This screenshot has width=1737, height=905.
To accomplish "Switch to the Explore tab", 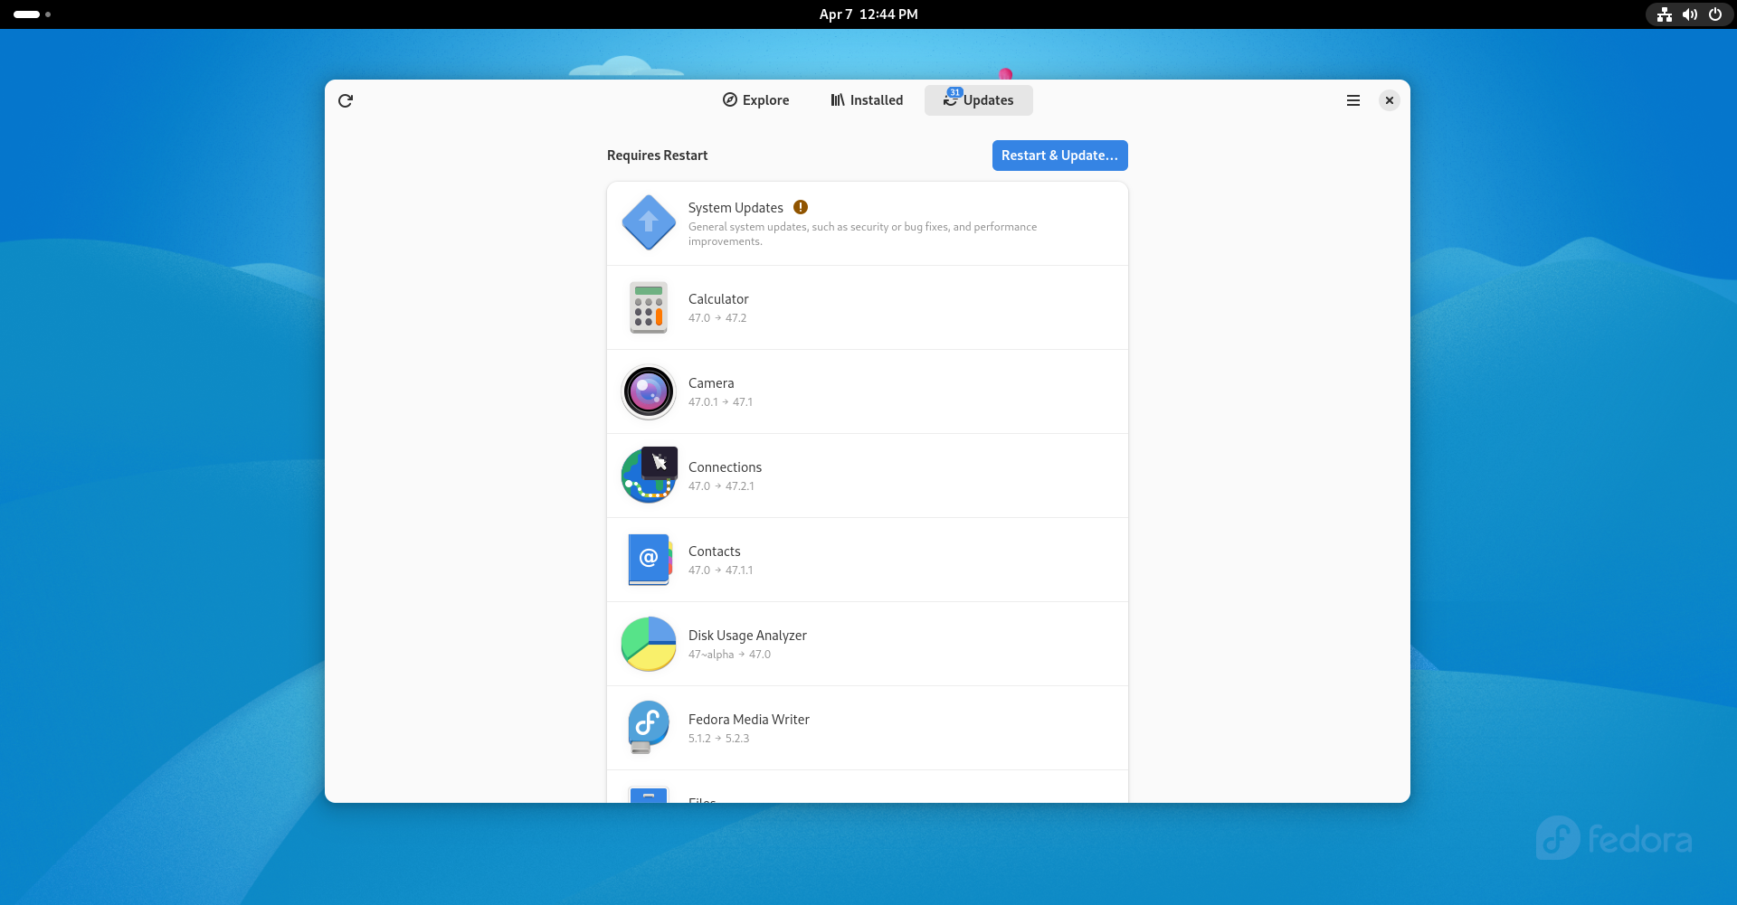I will tap(755, 100).
